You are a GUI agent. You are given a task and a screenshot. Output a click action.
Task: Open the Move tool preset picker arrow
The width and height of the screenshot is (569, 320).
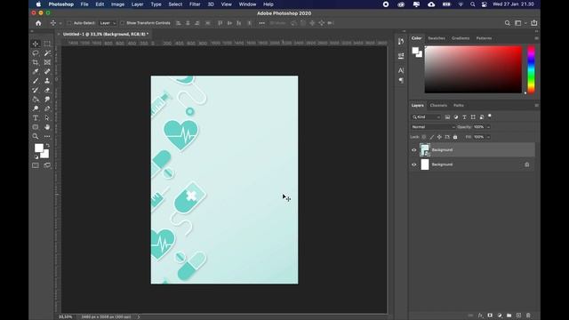(60, 23)
